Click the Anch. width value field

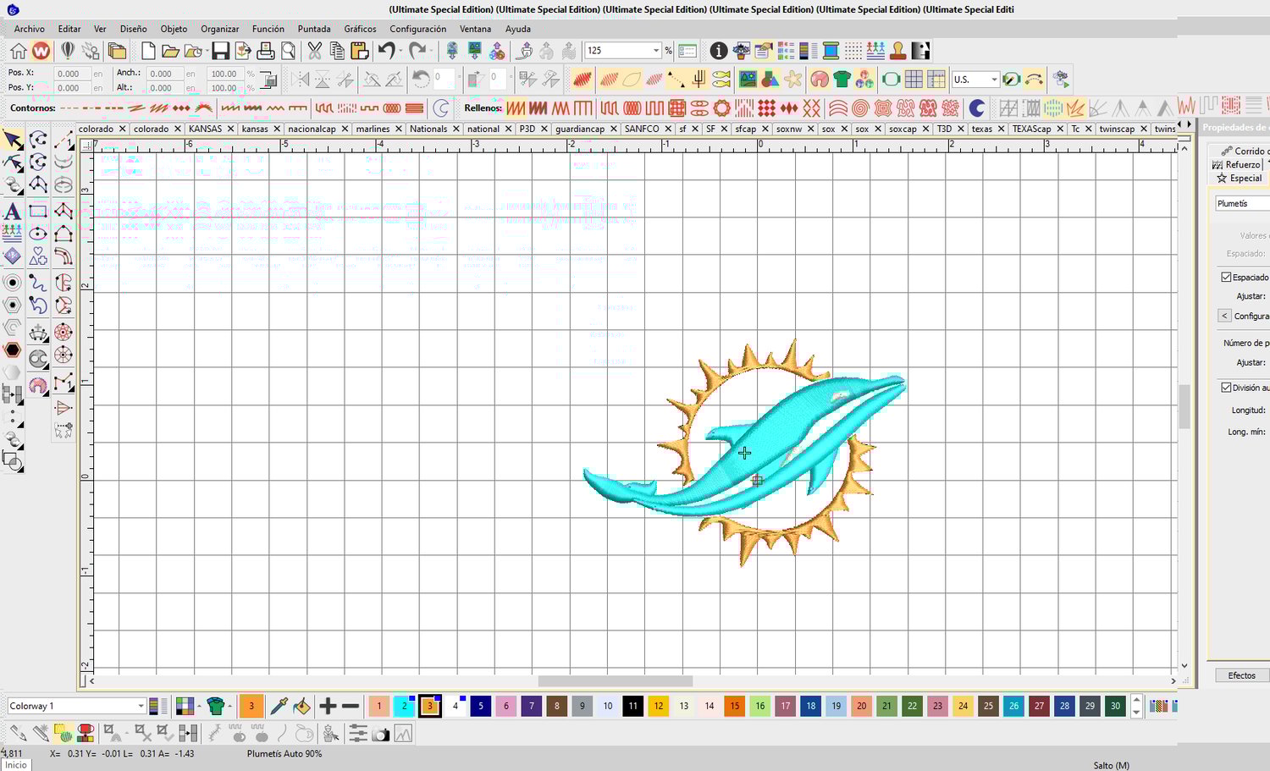coord(163,74)
